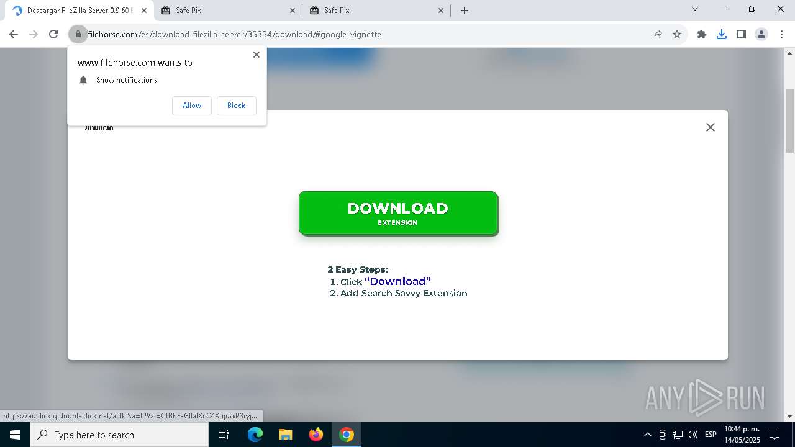The height and width of the screenshot is (447, 795).
Task: Close the ad overlay with X
Action: (711, 127)
